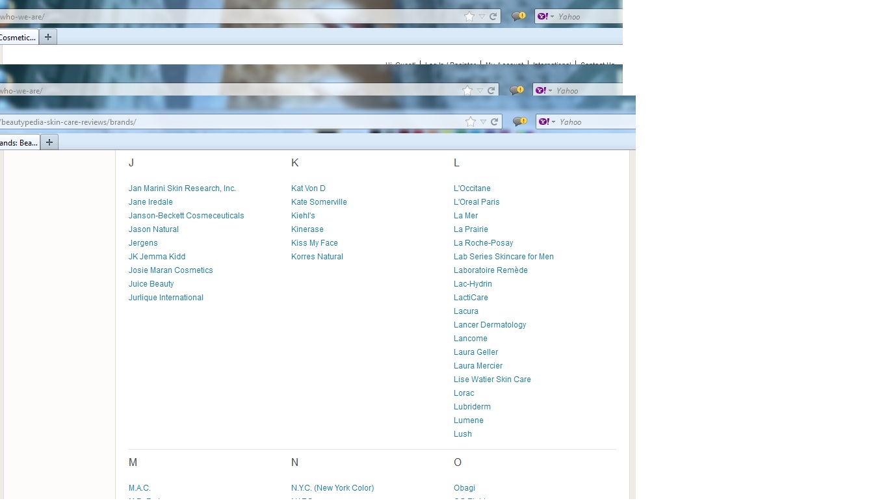Open Josie Maran Cosmetics link
The height and width of the screenshot is (503, 888).
[x=171, y=270]
